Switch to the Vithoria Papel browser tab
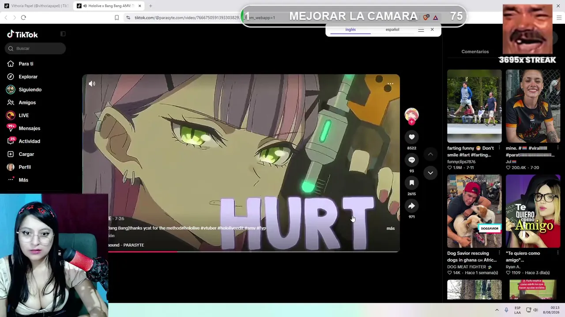 coord(36,6)
